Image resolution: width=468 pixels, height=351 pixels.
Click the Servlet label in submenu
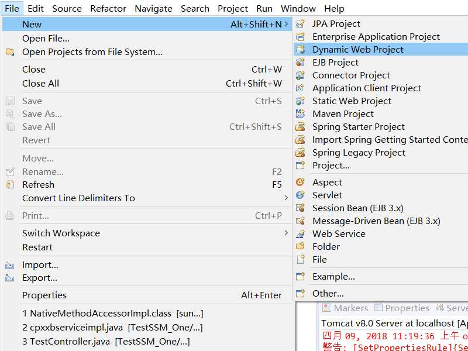click(x=327, y=195)
